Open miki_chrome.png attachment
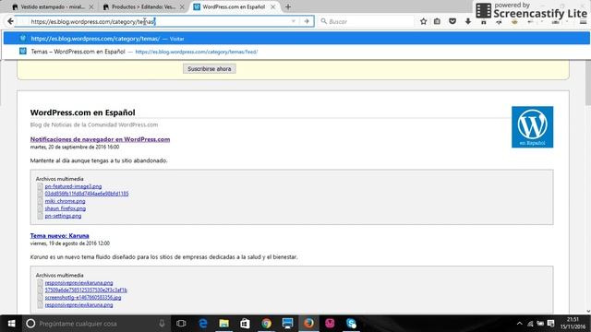591x332 pixels. pyautogui.click(x=65, y=201)
